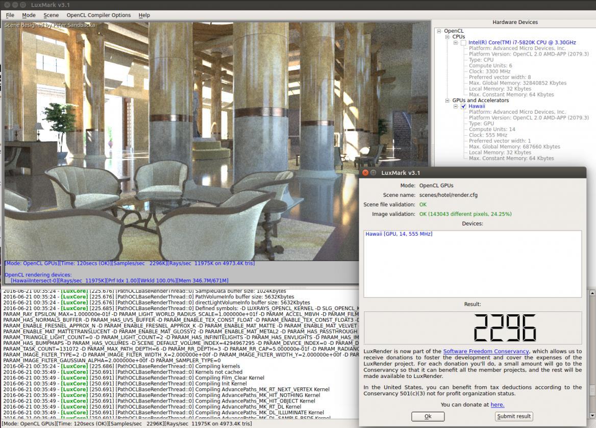Click the scene name 'scenes/hotel/render.cfg'
Viewport: 596px width, 428px height.
click(448, 195)
